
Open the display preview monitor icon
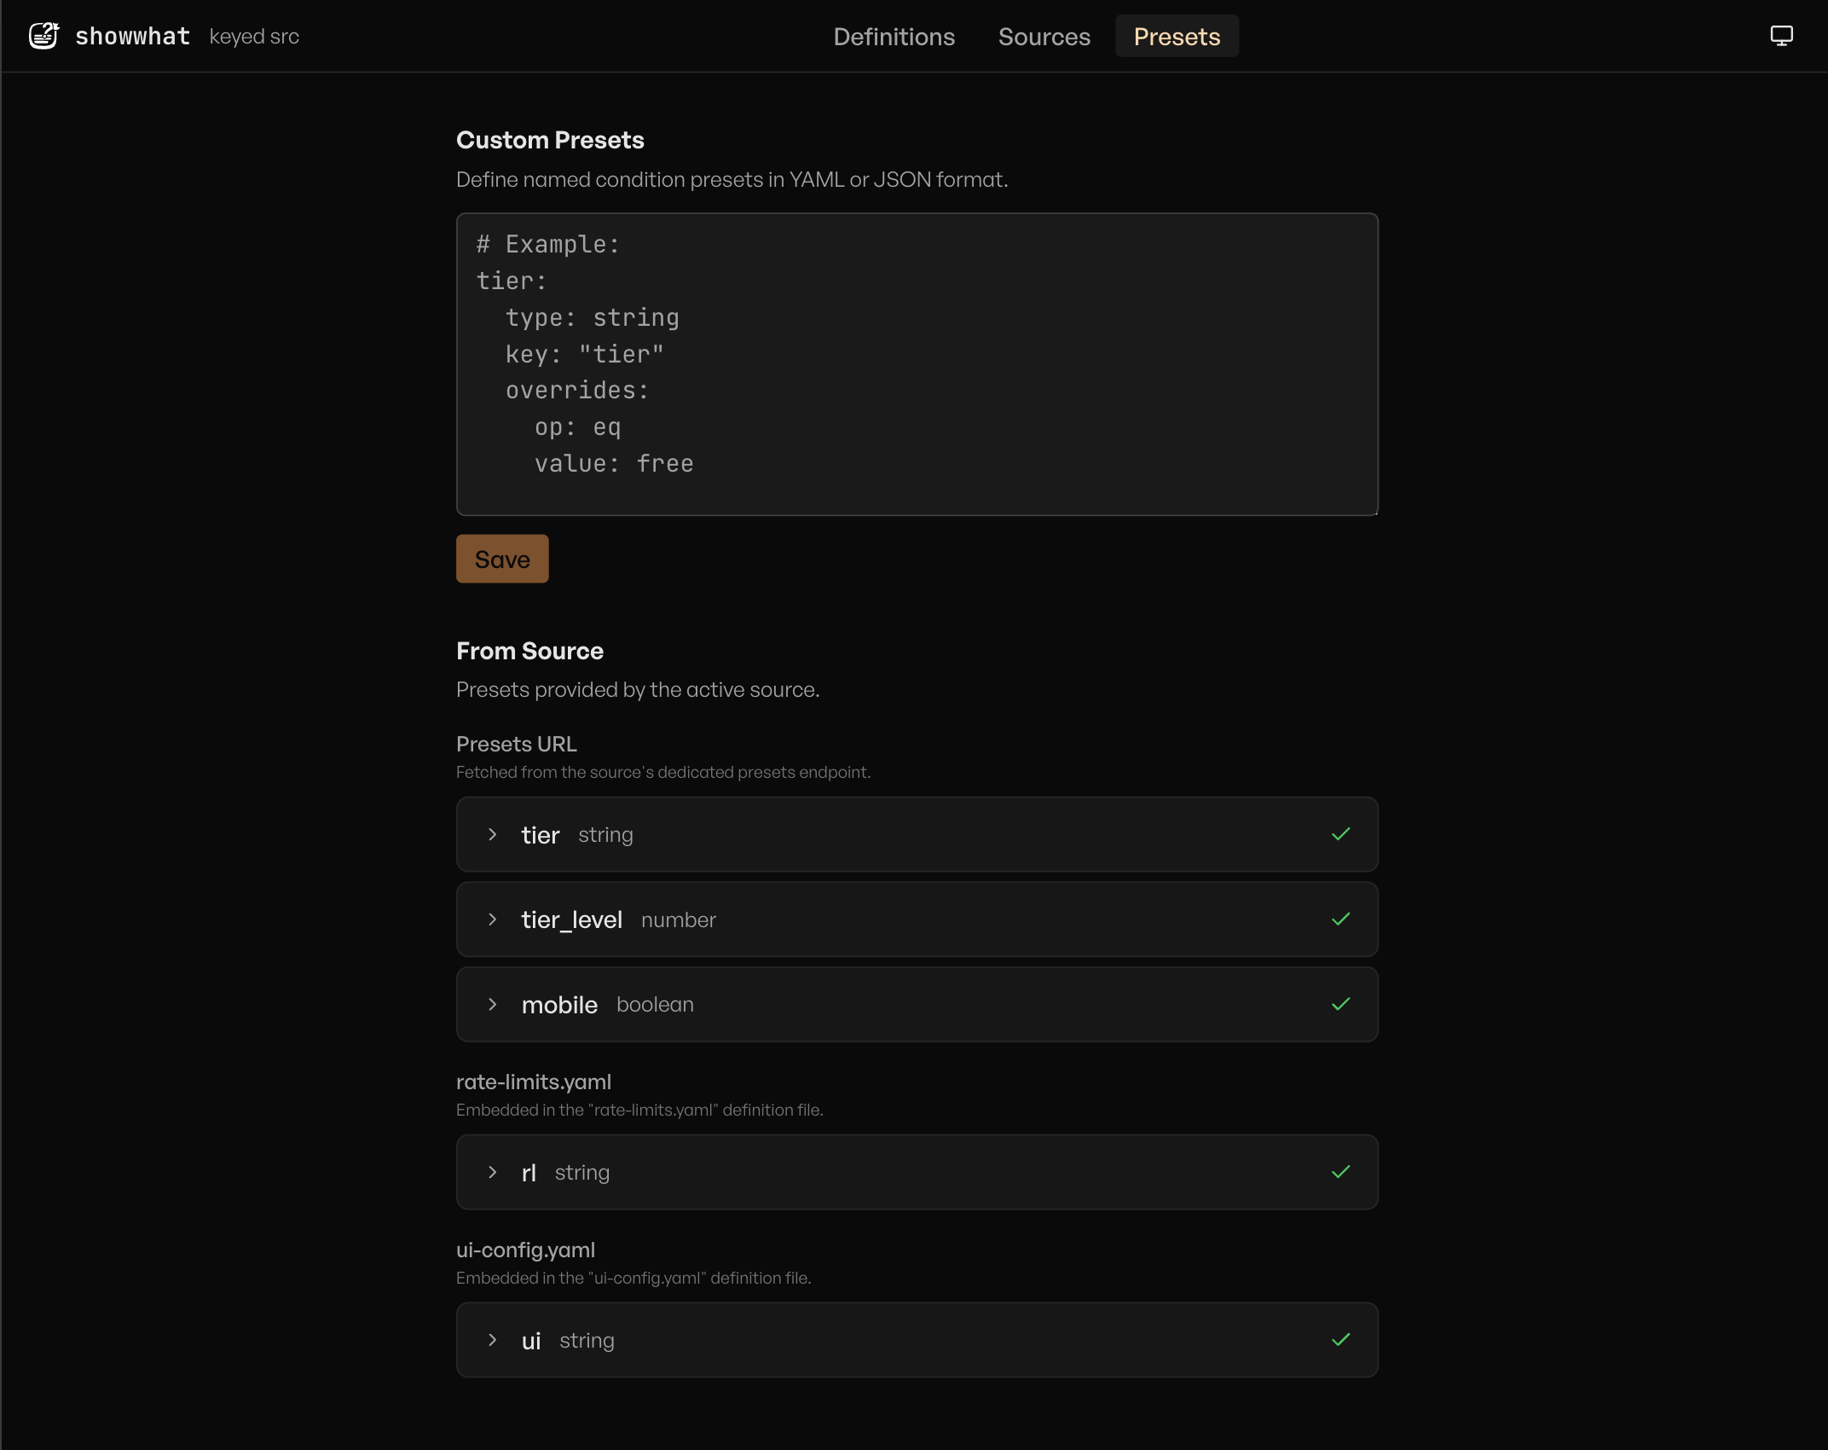(x=1781, y=35)
